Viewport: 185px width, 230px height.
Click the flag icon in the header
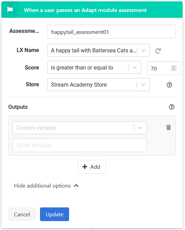click(10, 10)
